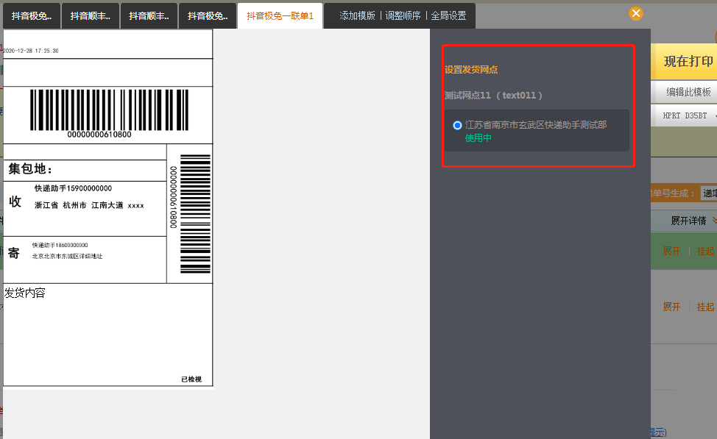Image resolution: width=717 pixels, height=439 pixels.
Task: Click 编辑此模板 edit template button
Action: click(x=684, y=92)
